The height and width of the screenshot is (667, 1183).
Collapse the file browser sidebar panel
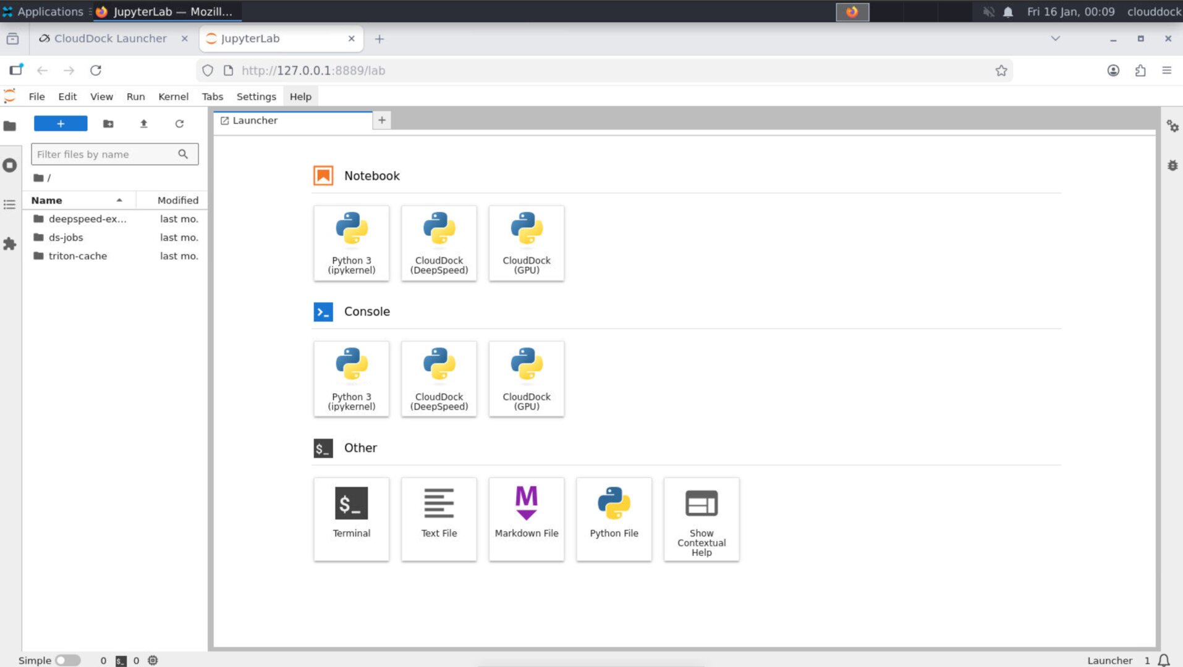(x=10, y=125)
